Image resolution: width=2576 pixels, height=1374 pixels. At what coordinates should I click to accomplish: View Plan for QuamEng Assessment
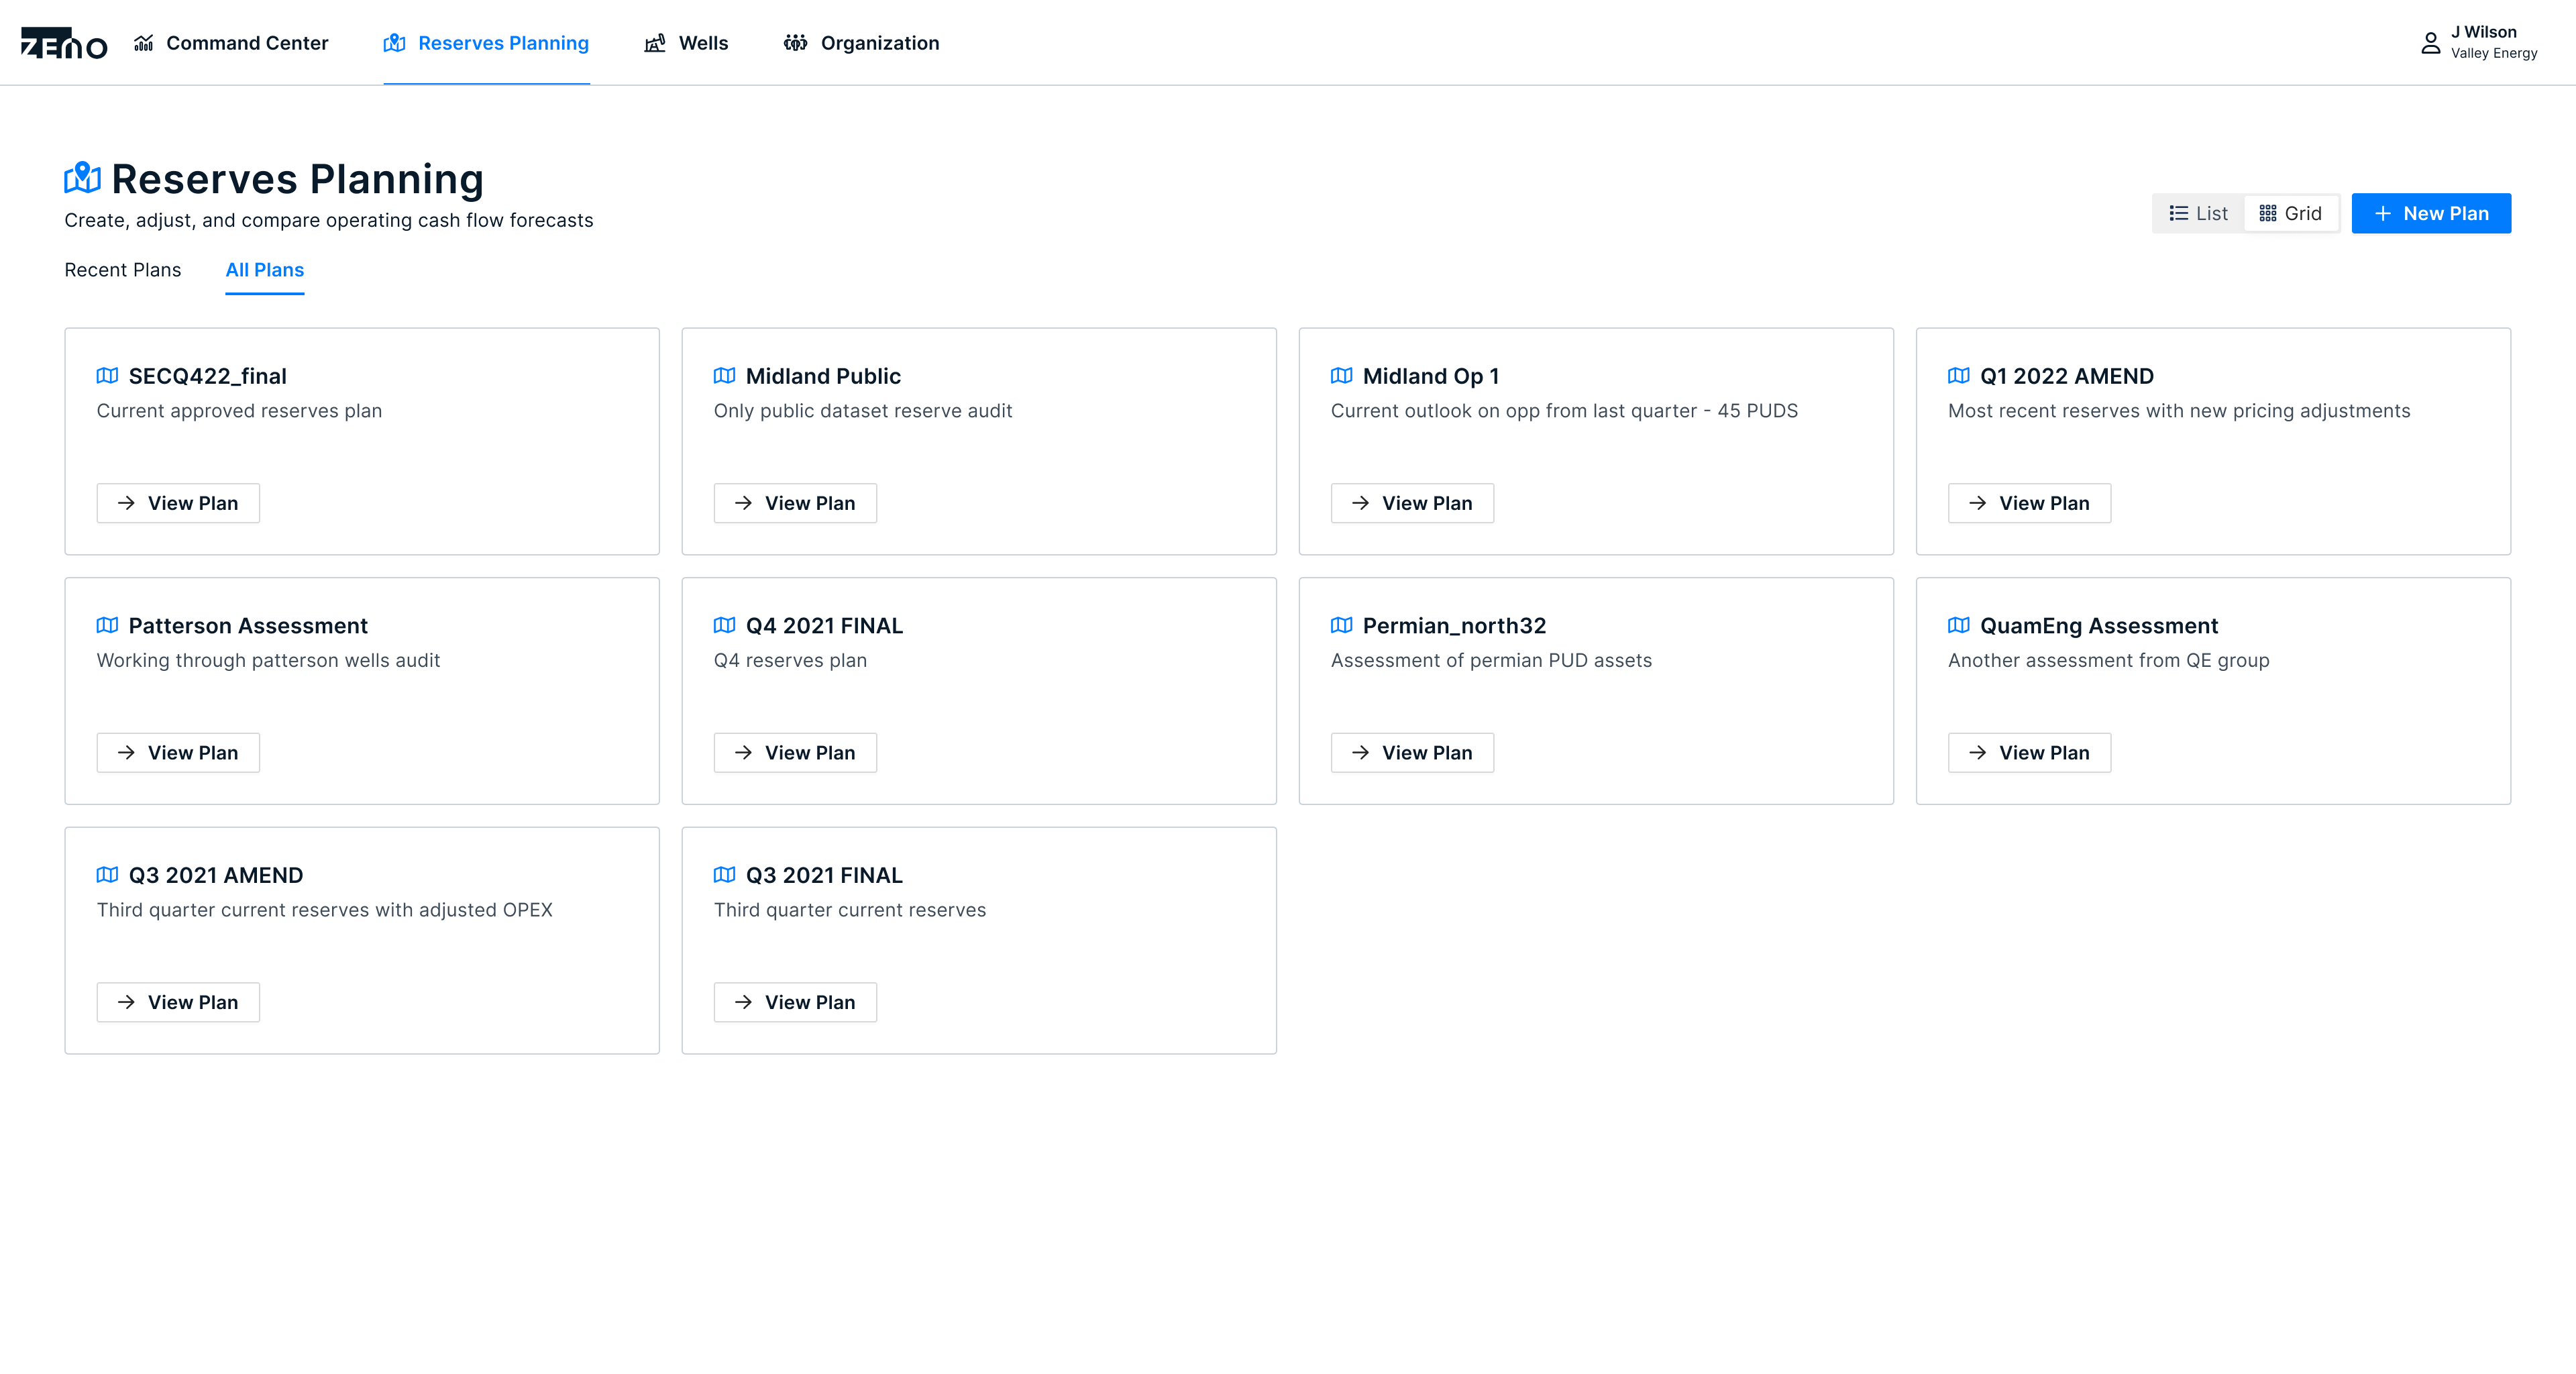click(x=2029, y=752)
